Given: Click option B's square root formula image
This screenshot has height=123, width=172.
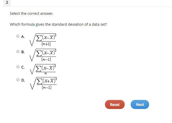Looking at the screenshot, I should click(43, 55).
